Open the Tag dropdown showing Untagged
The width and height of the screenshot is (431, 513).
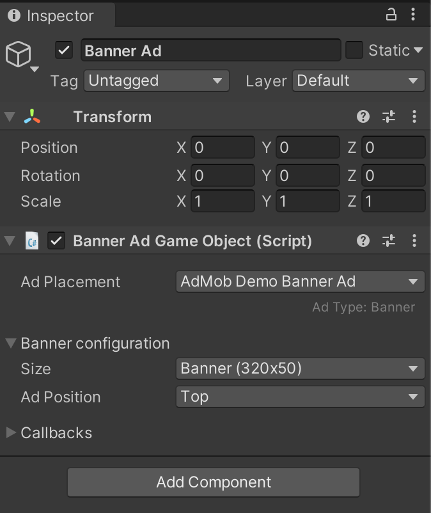click(156, 81)
